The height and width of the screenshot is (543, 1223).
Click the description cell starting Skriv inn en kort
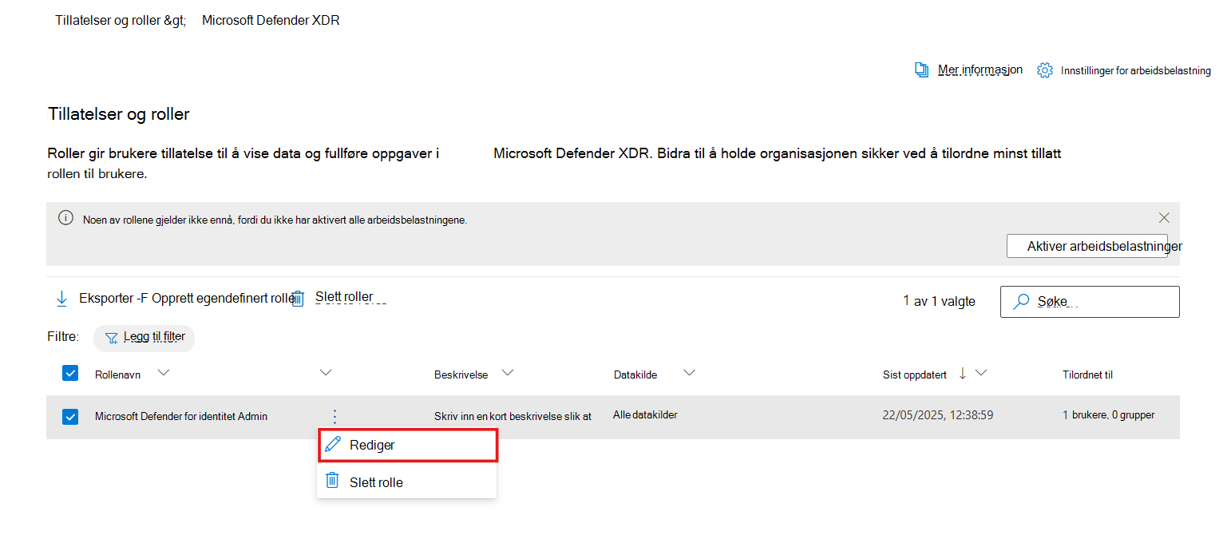[513, 416]
